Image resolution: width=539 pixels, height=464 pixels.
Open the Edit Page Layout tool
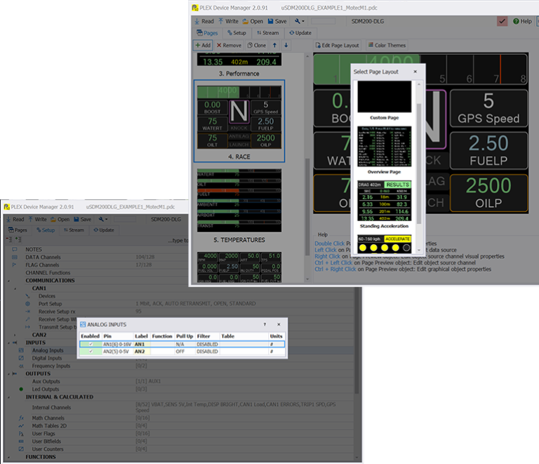click(x=337, y=45)
